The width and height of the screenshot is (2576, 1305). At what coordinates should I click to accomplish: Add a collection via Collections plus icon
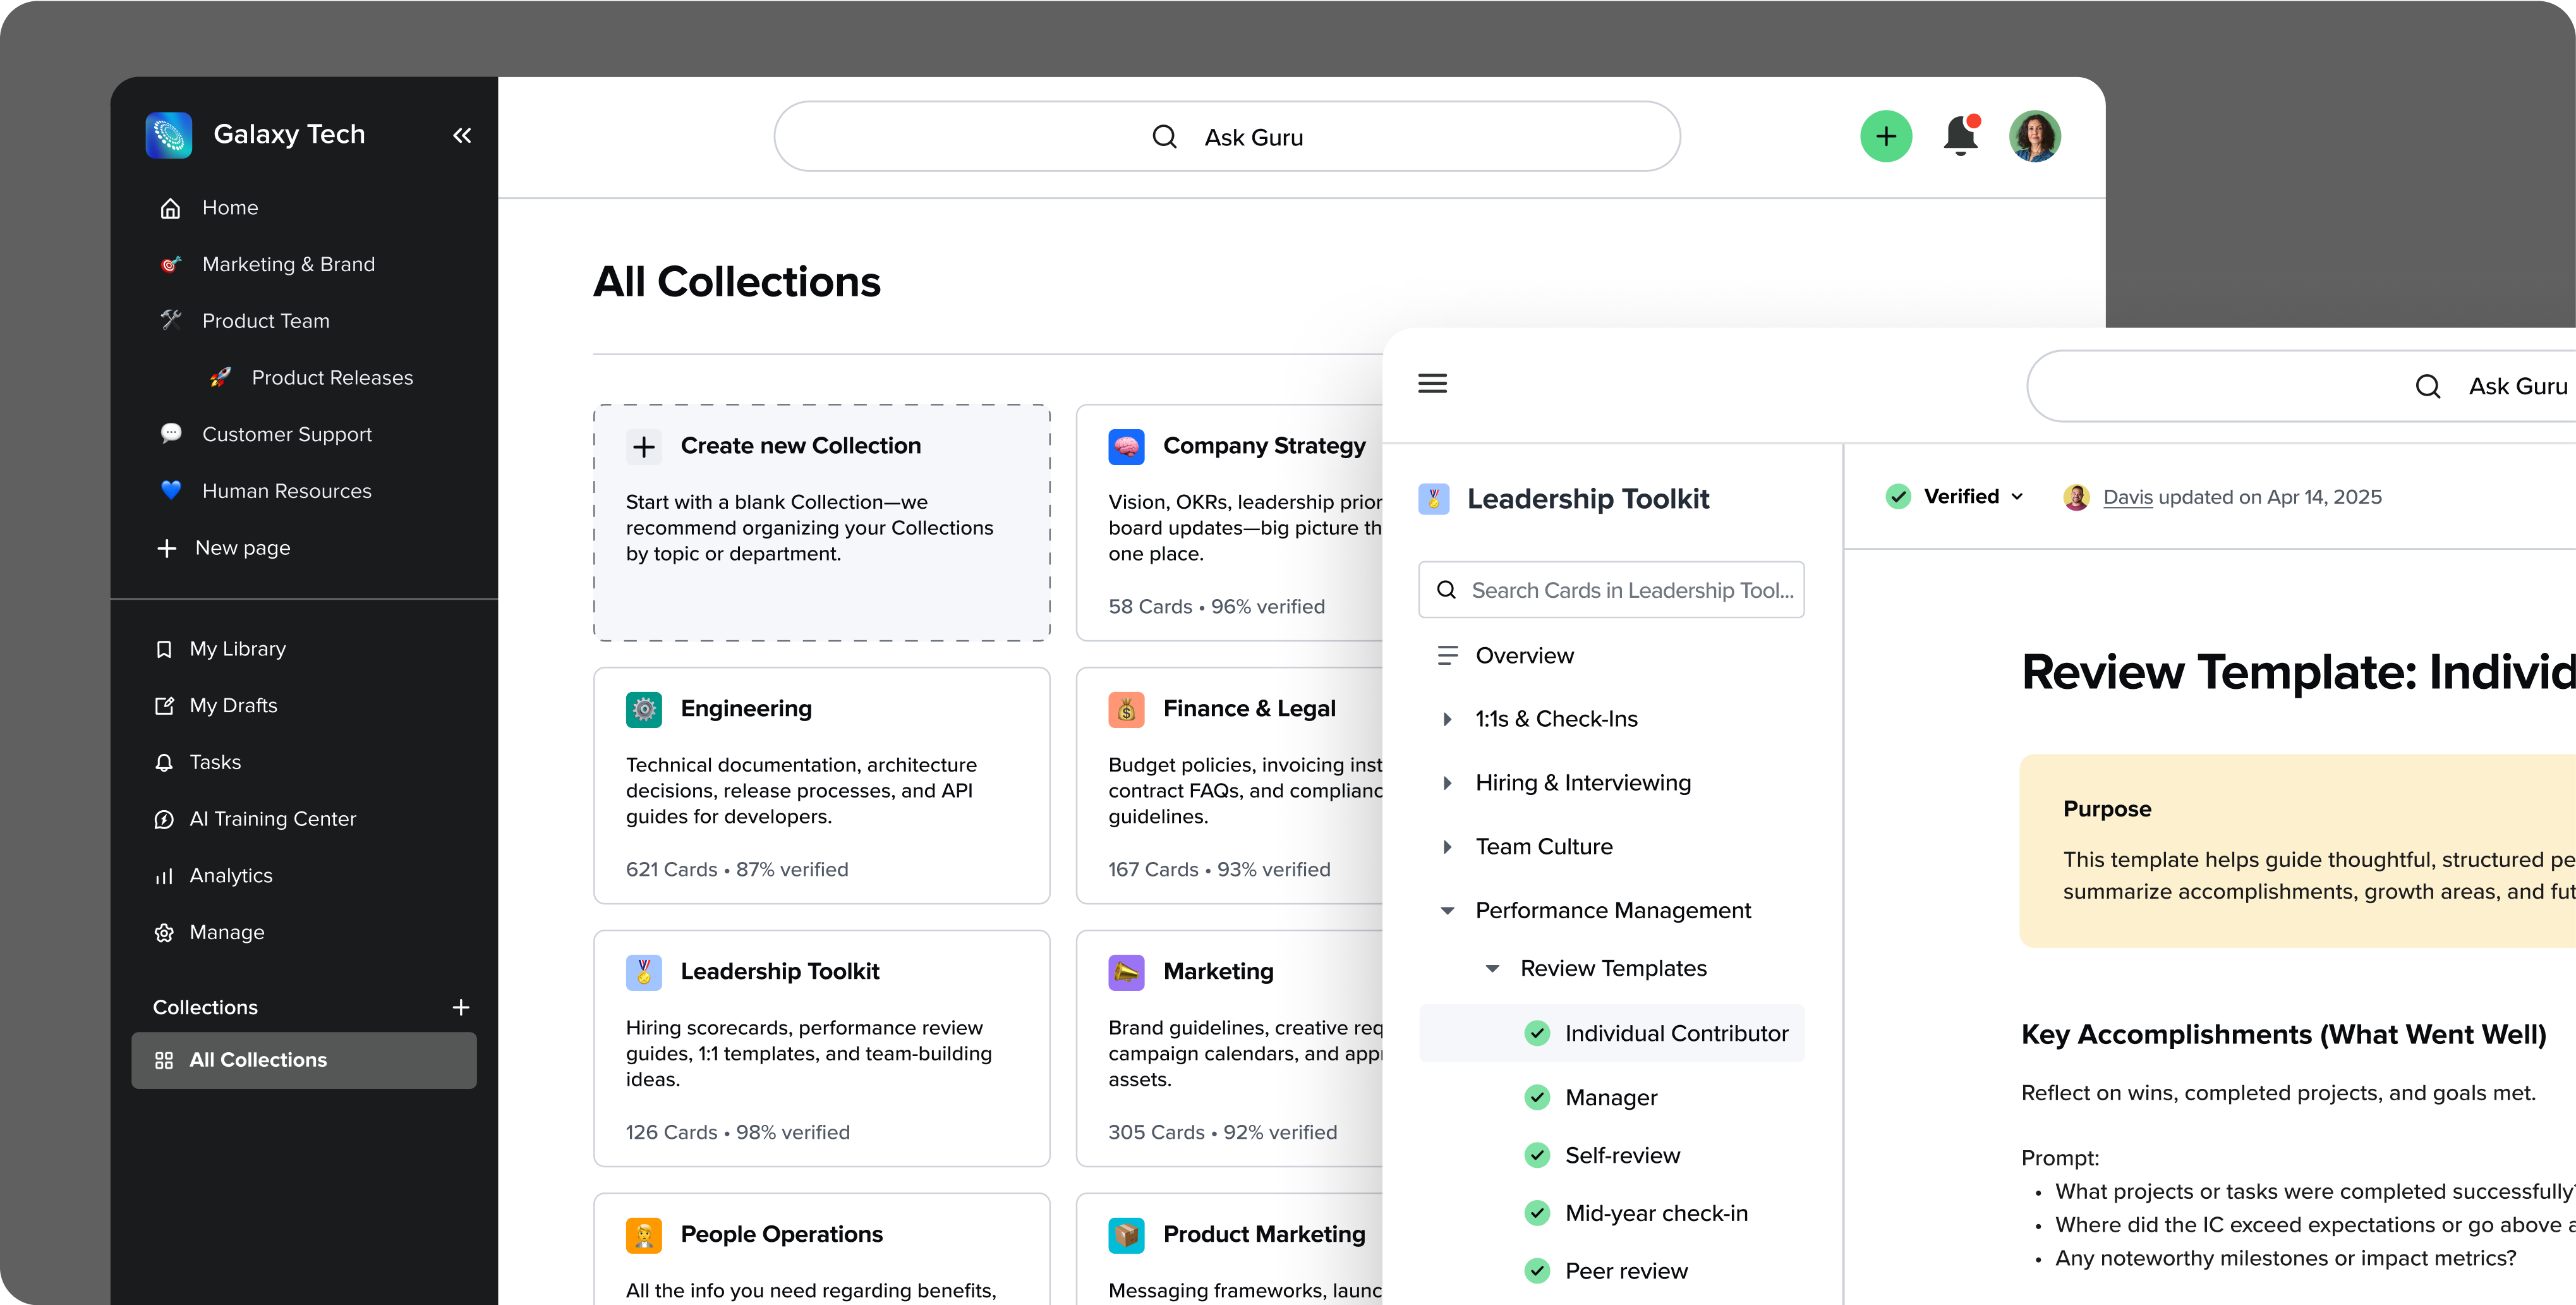pyautogui.click(x=460, y=1007)
